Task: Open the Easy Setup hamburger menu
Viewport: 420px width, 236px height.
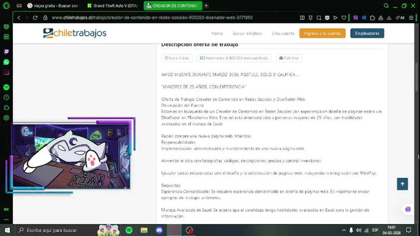Action: click(x=411, y=18)
